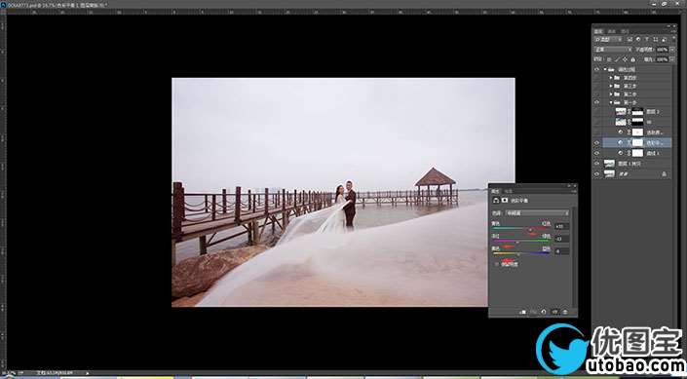Toggle adjustment visibility eye in Properties panel
The width and height of the screenshot is (687, 379).
(554, 312)
